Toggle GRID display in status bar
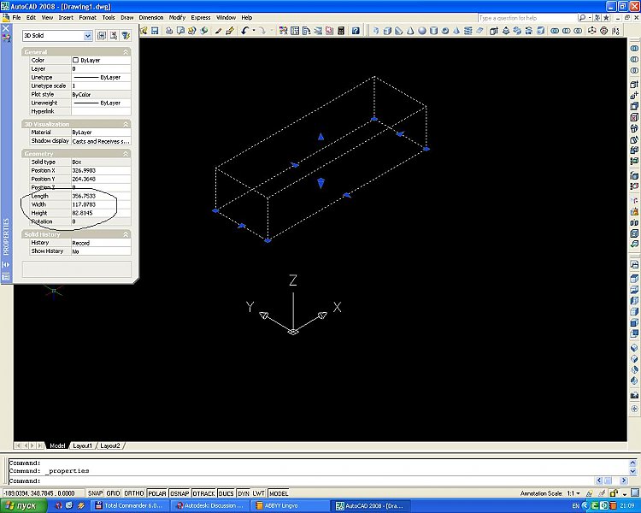Viewport: 641px width, 513px height. pyautogui.click(x=113, y=493)
